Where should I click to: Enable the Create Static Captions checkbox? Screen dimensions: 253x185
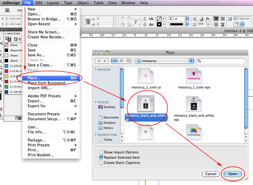coord(101,163)
